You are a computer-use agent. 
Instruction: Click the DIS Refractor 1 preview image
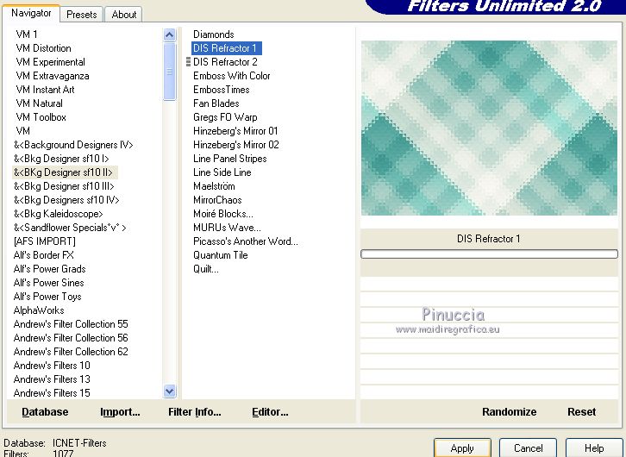(489, 128)
